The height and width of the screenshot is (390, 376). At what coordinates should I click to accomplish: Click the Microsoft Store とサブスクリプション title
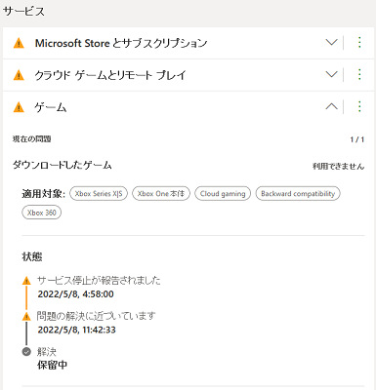(121, 43)
